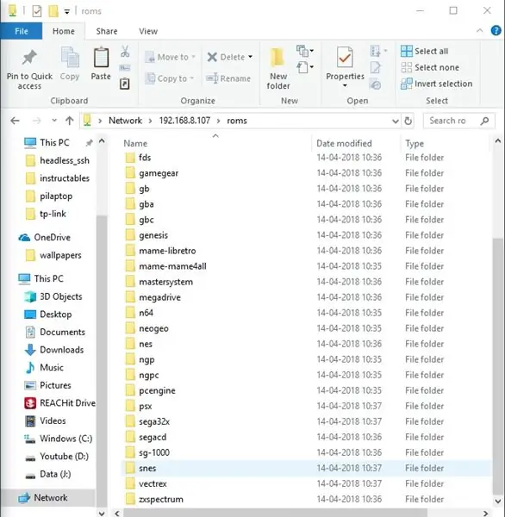Select the snes folder

[307, 468]
